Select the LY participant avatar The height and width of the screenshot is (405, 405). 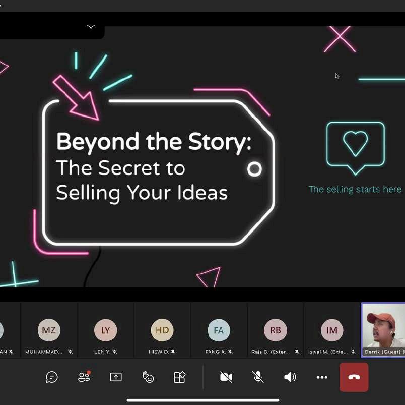click(105, 330)
